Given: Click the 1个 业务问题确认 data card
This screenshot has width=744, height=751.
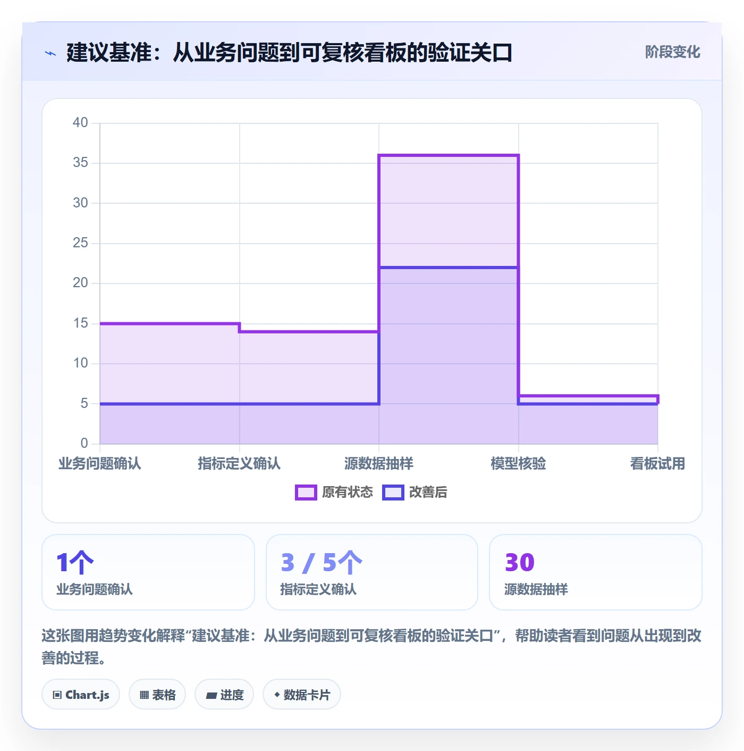Looking at the screenshot, I should pos(148,572).
